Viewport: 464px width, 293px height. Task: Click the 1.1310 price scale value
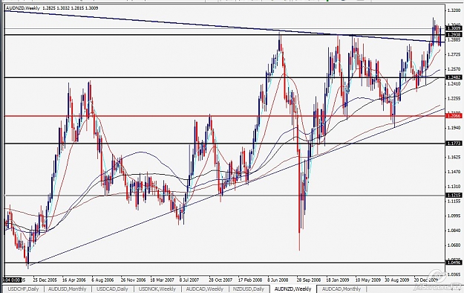tap(454, 186)
